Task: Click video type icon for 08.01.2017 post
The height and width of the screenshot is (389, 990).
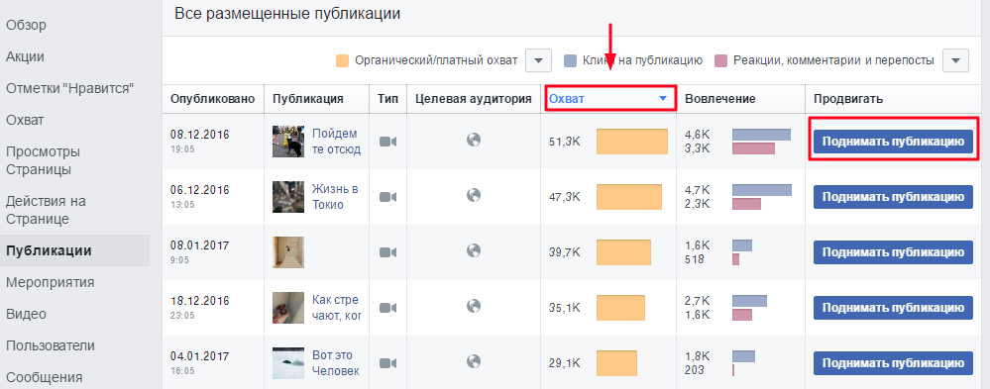Action: pyautogui.click(x=387, y=252)
